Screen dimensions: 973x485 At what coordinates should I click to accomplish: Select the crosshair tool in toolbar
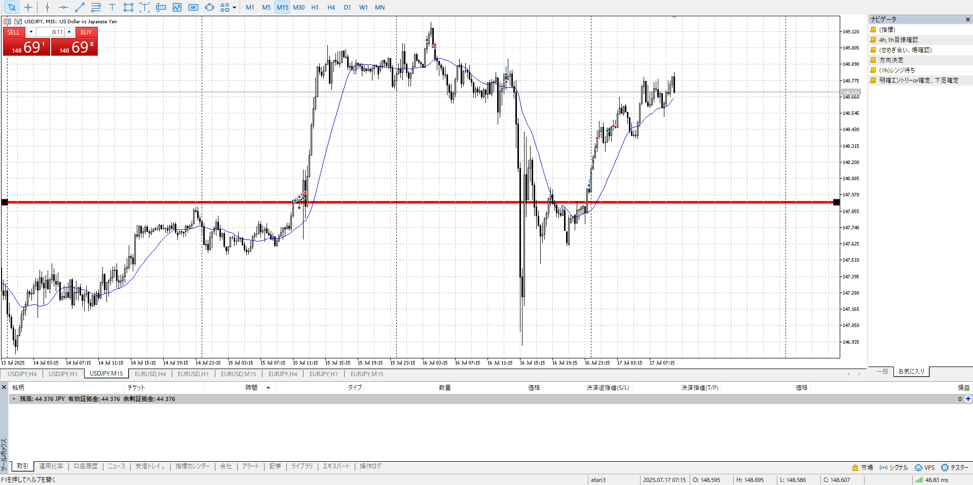pyautogui.click(x=28, y=7)
